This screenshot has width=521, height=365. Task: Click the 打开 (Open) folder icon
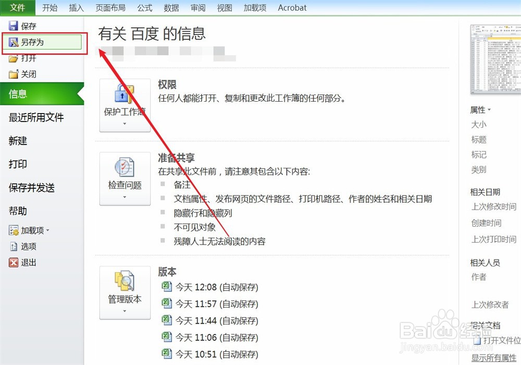tap(13, 58)
